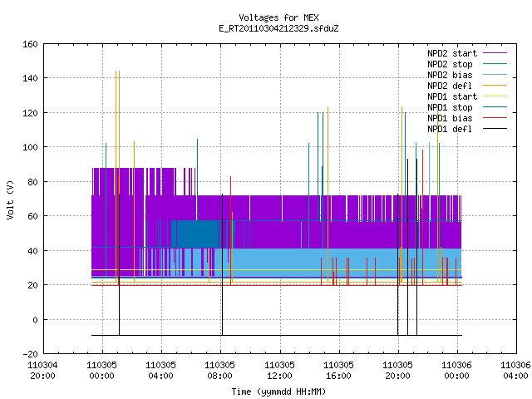Click the 110305 20:00 time axis tick label
This screenshot has height=399, width=532.
click(397, 371)
